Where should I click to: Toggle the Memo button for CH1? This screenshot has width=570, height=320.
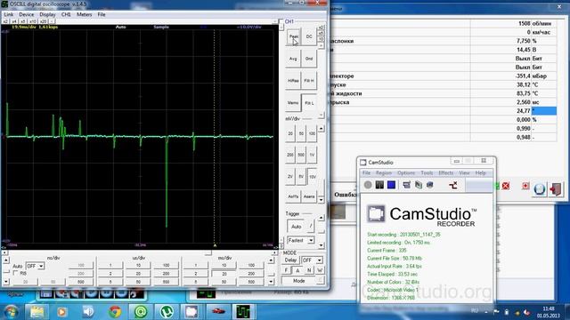click(x=293, y=103)
